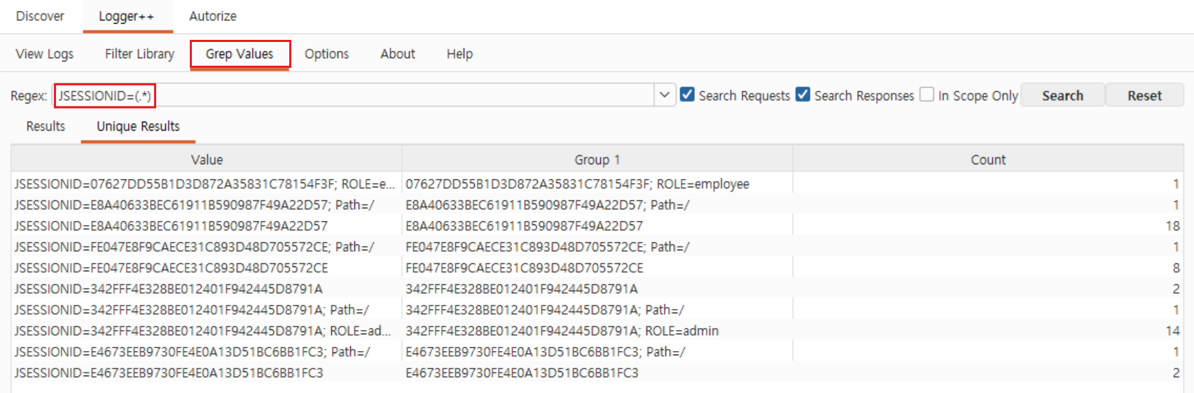
Task: Open the Logger++ tab
Action: coord(126,16)
